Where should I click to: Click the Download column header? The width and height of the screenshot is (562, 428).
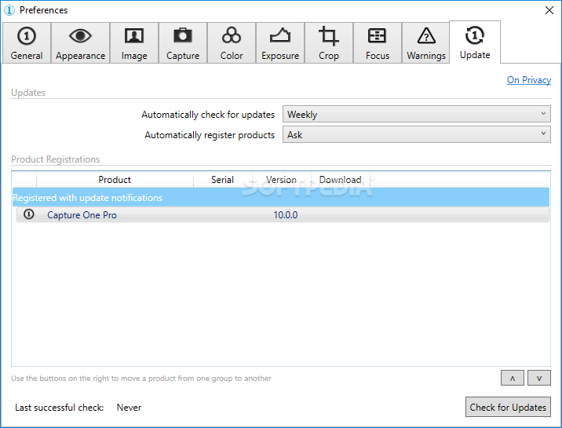tap(340, 180)
